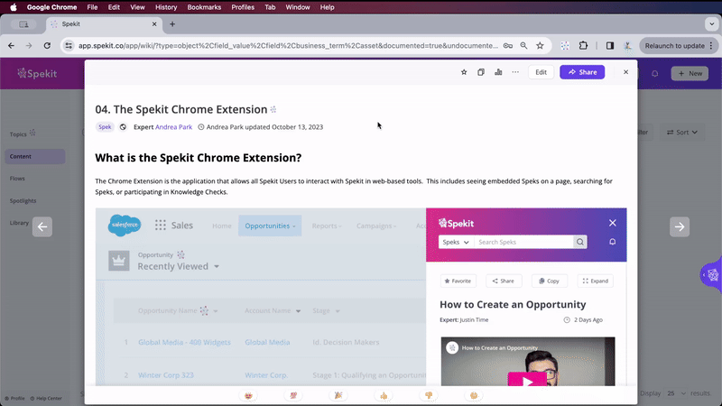Screen dimensions: 722x406
Task: Open the analytics bar chart icon
Action: pos(498,72)
